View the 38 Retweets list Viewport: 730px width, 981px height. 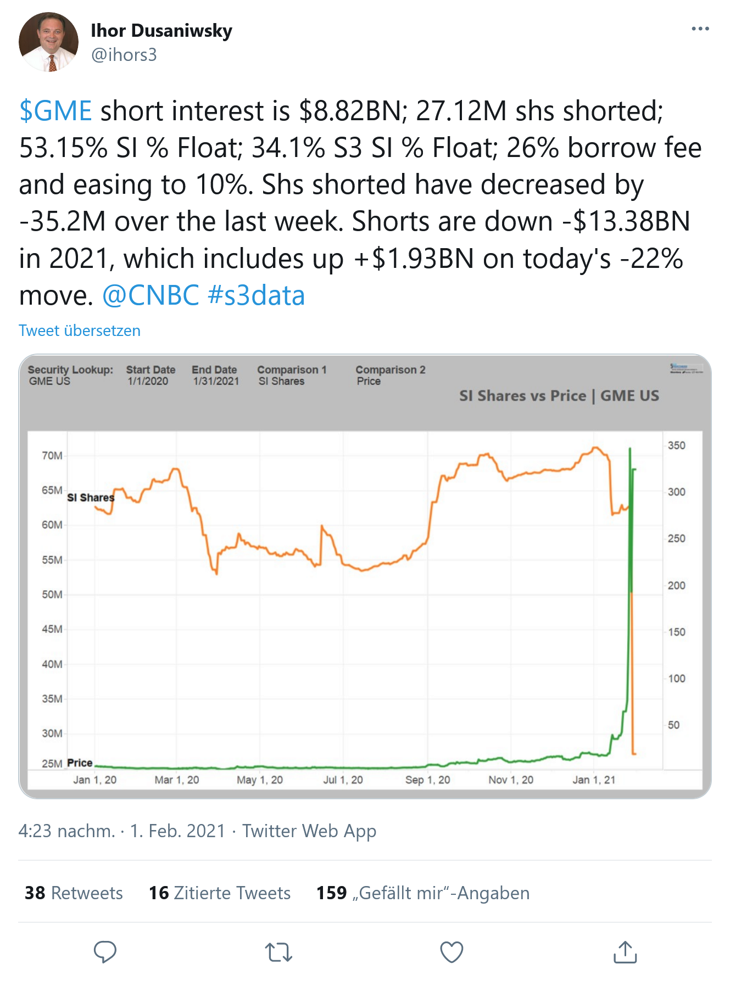pos(74,893)
